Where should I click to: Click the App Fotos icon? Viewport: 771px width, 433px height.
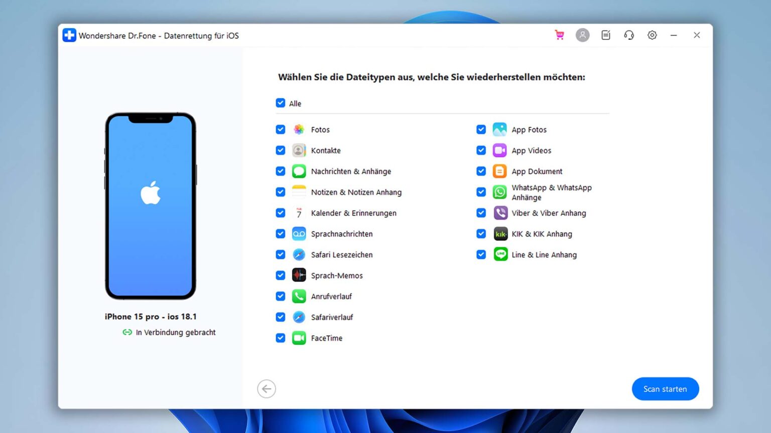tap(500, 129)
